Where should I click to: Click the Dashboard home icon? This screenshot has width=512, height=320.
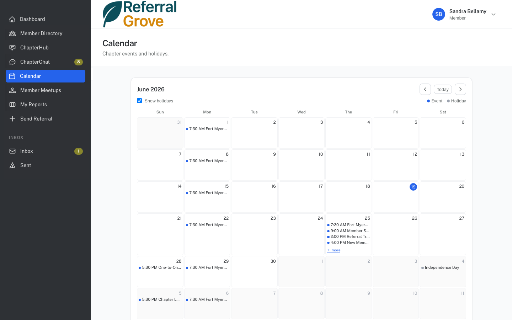[12, 19]
